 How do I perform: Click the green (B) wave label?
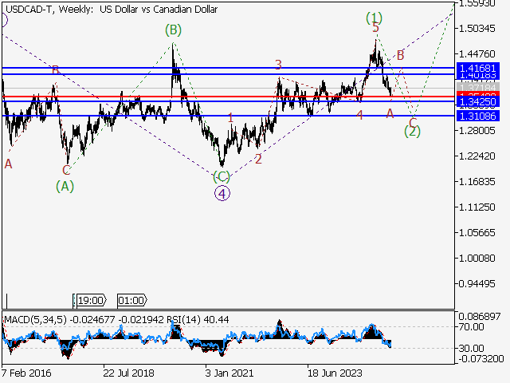(x=173, y=30)
